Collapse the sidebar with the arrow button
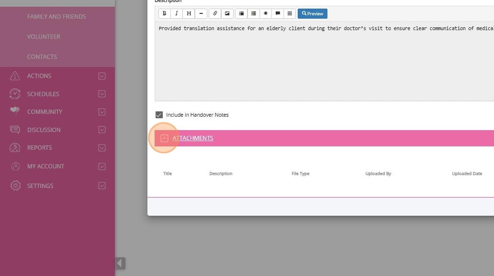The height and width of the screenshot is (276, 494). pyautogui.click(x=120, y=263)
